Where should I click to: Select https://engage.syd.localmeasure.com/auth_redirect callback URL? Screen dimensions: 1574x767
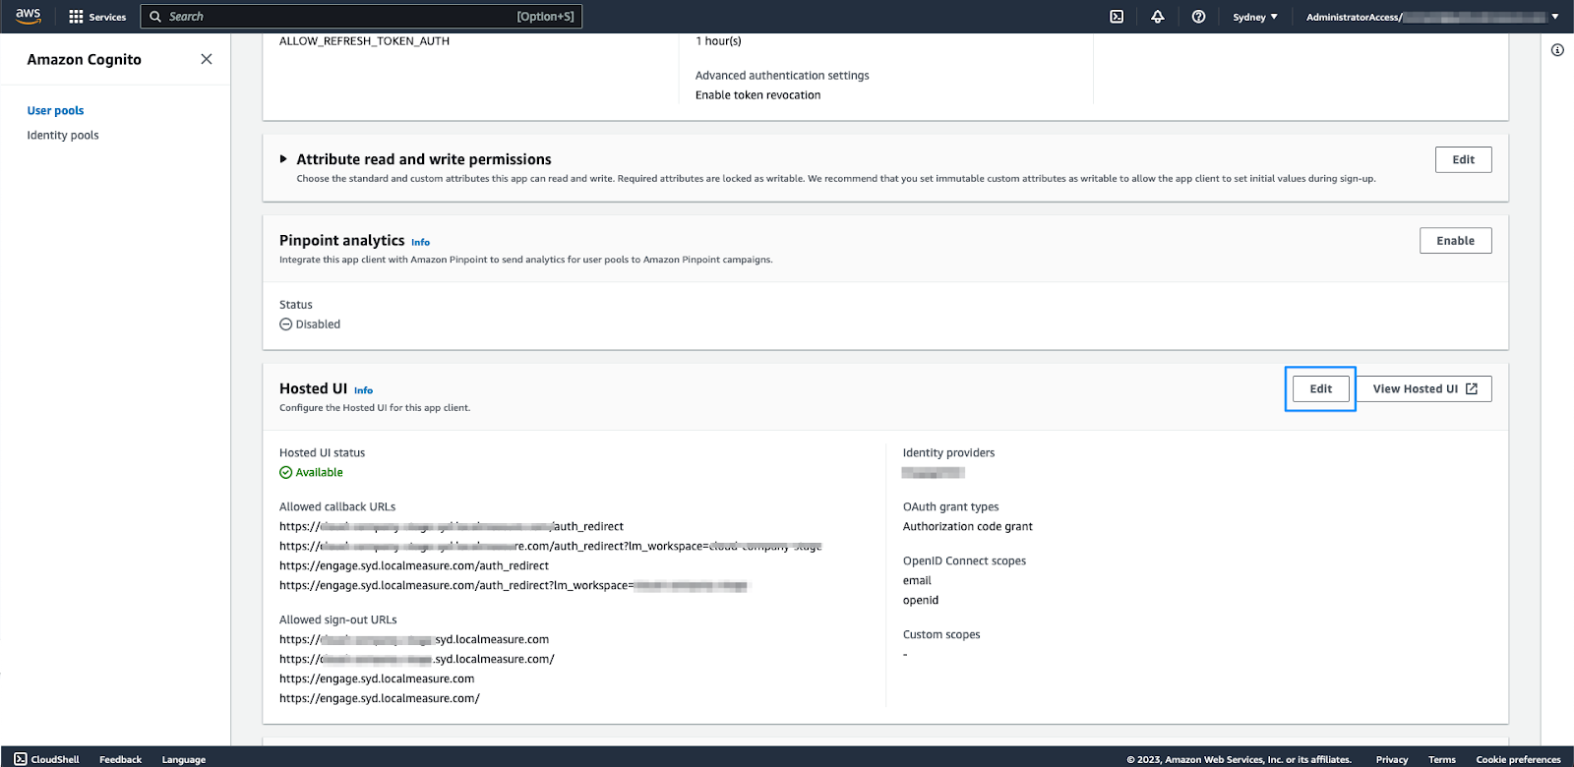[x=414, y=566]
